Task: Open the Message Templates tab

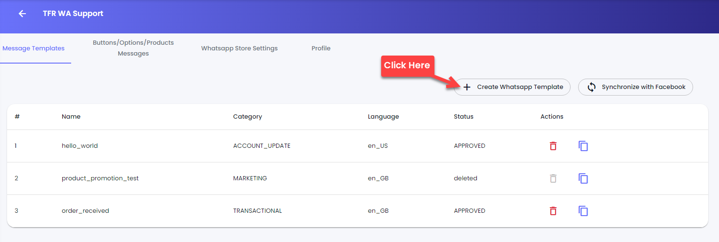Action: [33, 48]
